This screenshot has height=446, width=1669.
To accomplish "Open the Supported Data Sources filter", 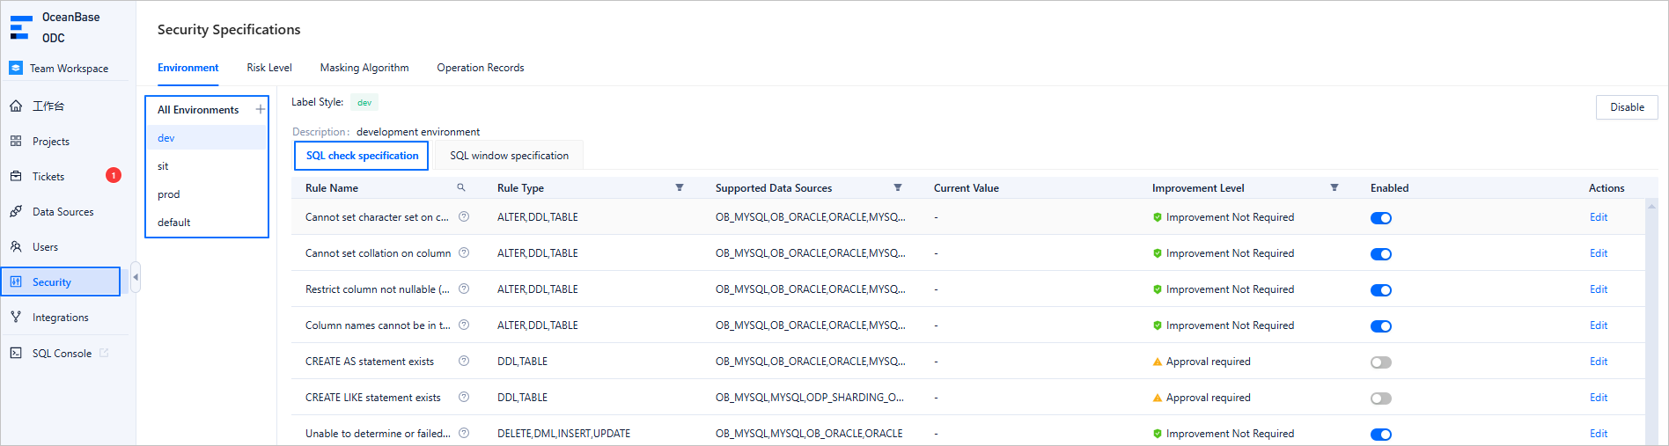I will (897, 187).
